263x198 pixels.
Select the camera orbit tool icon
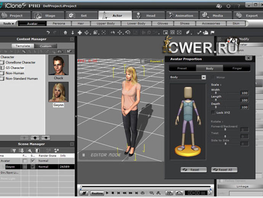click(x=87, y=32)
